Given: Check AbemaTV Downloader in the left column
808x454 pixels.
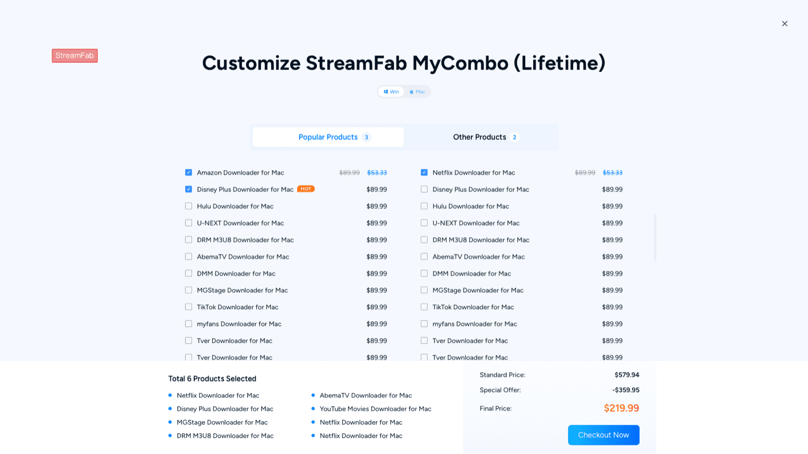Looking at the screenshot, I should click(189, 256).
